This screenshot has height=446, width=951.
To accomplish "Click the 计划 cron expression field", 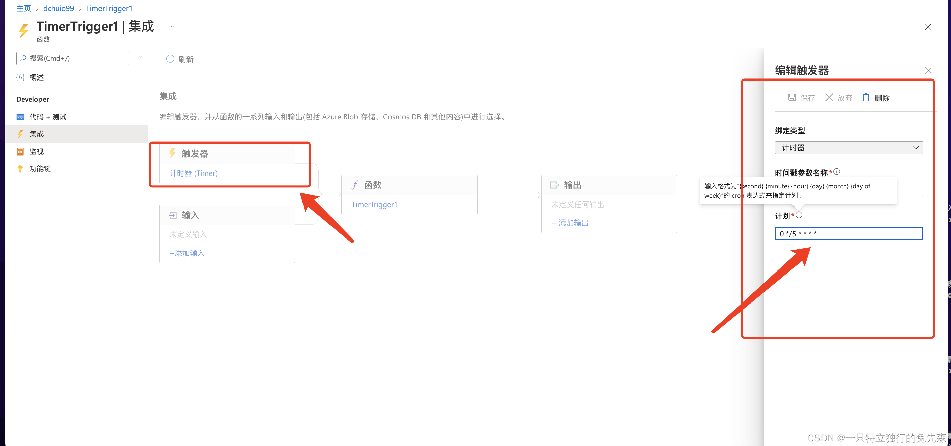I will pos(849,233).
